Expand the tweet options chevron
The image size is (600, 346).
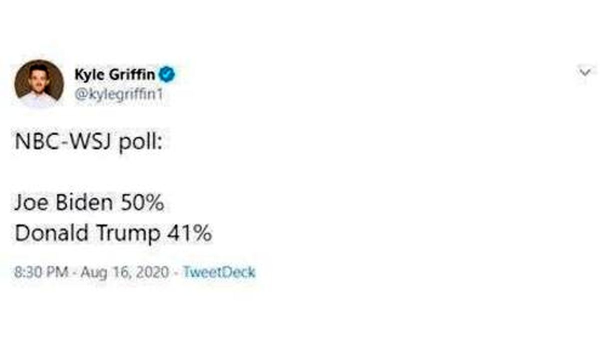584,72
